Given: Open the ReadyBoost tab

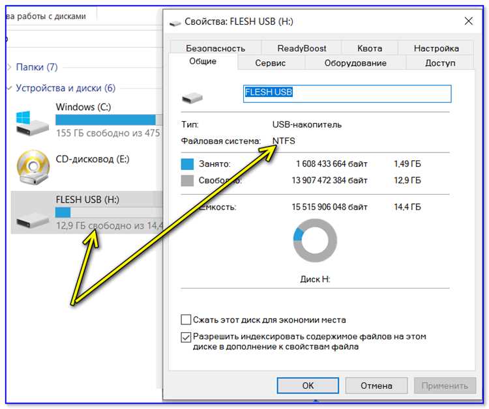Looking at the screenshot, I should tap(302, 48).
